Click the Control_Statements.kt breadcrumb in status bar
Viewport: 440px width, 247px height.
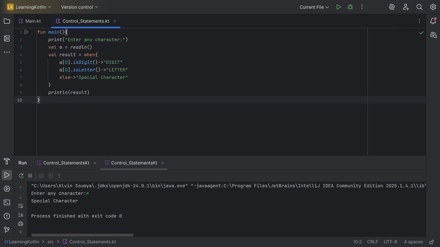point(89,242)
